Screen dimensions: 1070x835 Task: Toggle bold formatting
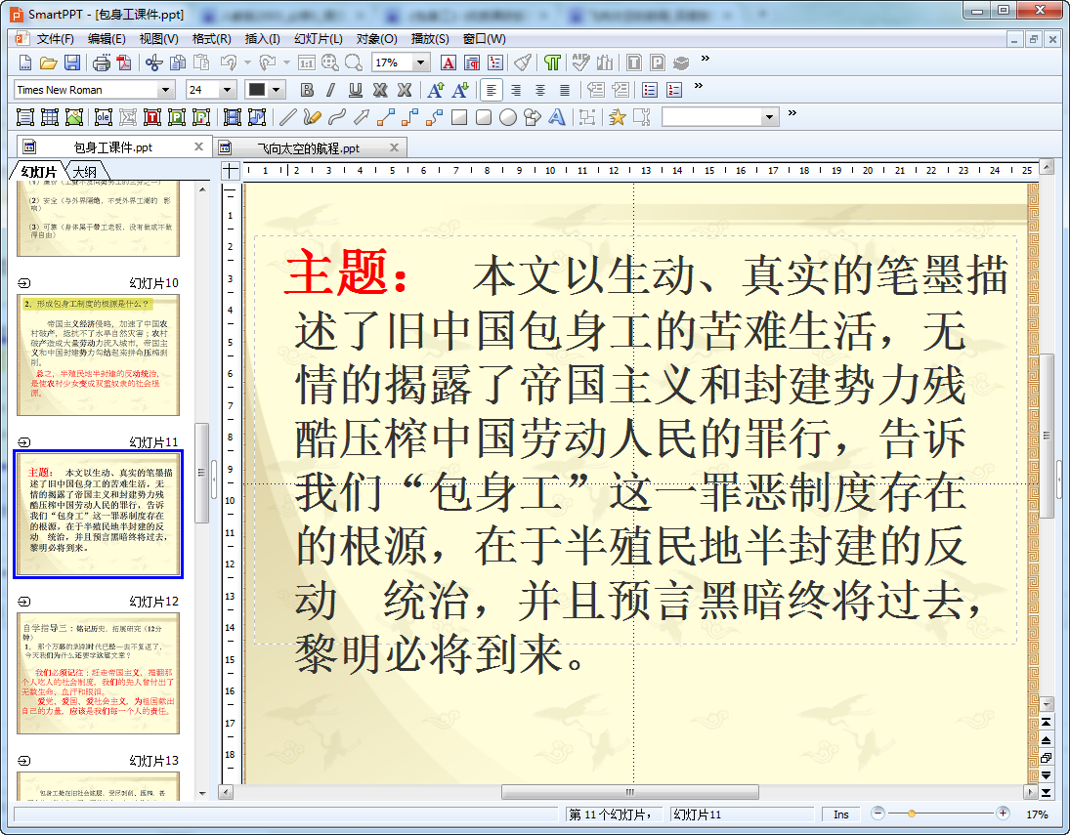pos(307,90)
